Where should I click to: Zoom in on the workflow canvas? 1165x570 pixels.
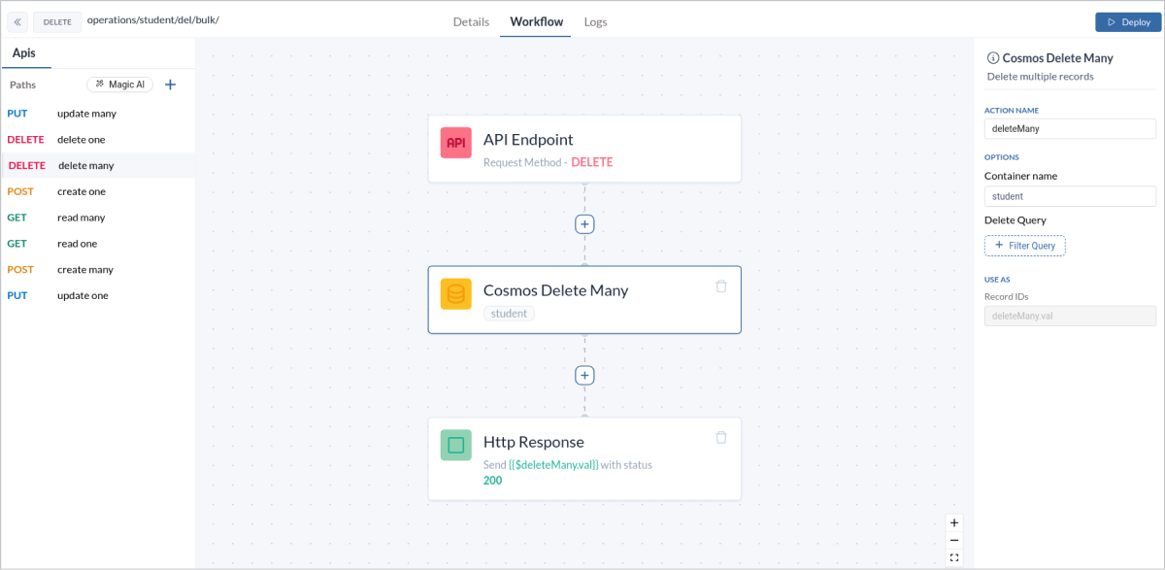point(954,522)
